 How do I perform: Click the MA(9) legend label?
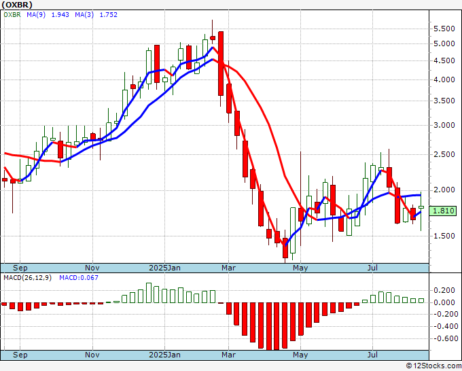(36, 15)
